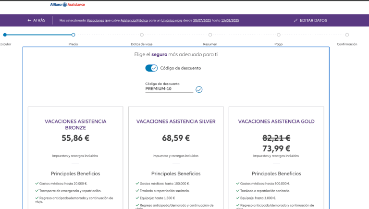
Task: Click the Bronze price 55,86 €
Action: (x=75, y=138)
